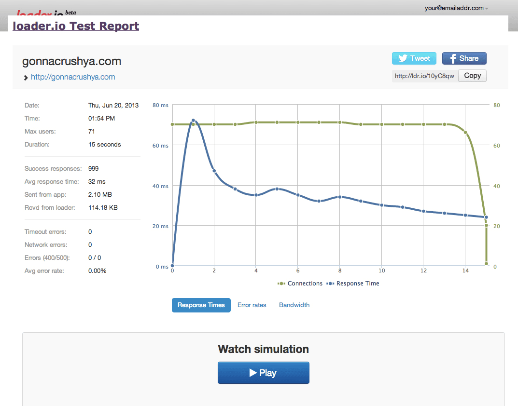Click the response time point at 15 seconds
The width and height of the screenshot is (518, 406).
click(x=486, y=217)
